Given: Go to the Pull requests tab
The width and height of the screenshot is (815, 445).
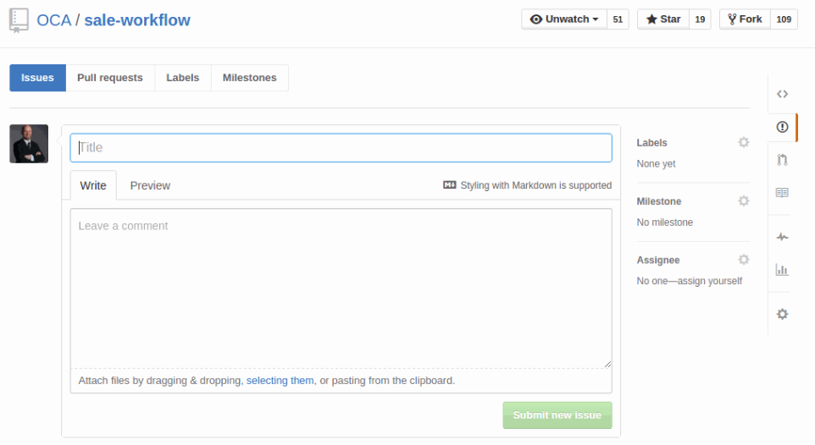Looking at the screenshot, I should click(110, 78).
